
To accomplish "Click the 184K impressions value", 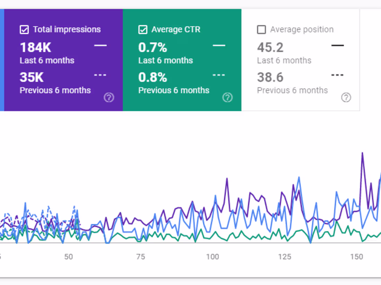I will 35,47.
